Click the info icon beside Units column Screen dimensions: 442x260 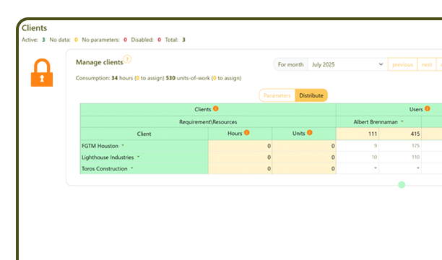tap(310, 133)
